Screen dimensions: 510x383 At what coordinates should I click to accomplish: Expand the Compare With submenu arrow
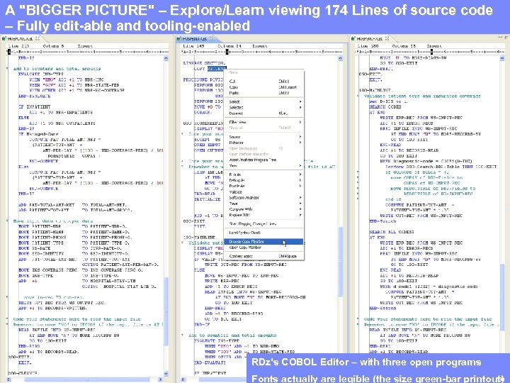300,209
